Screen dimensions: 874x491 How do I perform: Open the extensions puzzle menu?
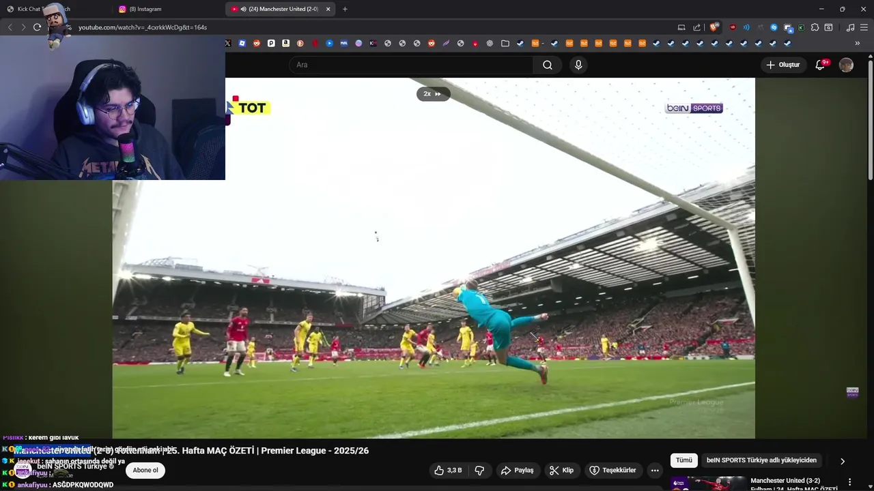(x=815, y=27)
